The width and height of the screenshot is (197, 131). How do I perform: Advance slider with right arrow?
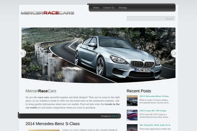174,53
